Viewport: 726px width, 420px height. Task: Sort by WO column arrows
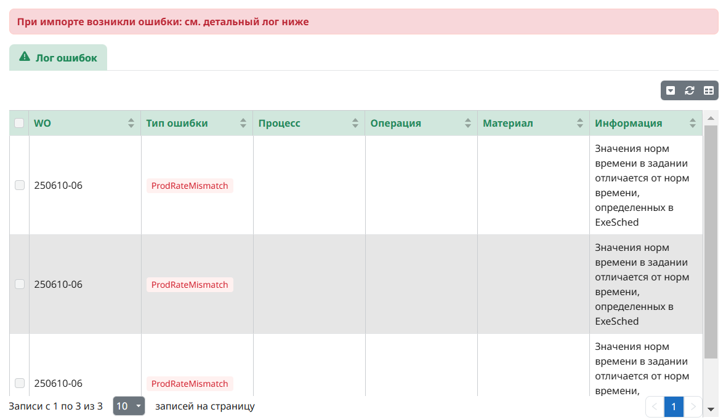coord(131,123)
